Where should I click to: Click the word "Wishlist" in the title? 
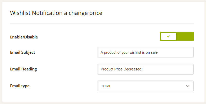pos(20,13)
